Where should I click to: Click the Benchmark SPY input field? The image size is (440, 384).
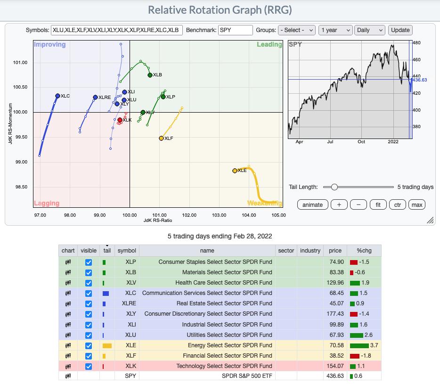click(x=236, y=30)
